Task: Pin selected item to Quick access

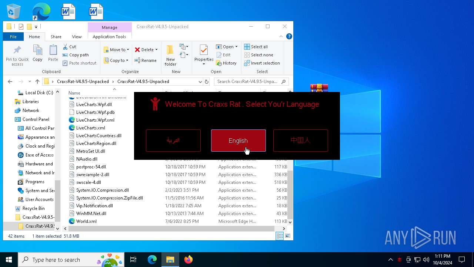Action: (17, 56)
